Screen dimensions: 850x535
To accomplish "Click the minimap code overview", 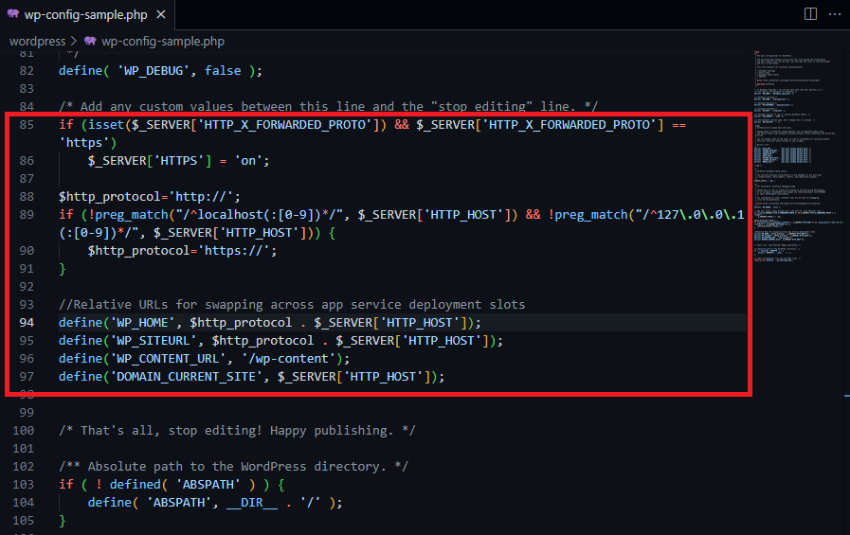I will (x=797, y=157).
